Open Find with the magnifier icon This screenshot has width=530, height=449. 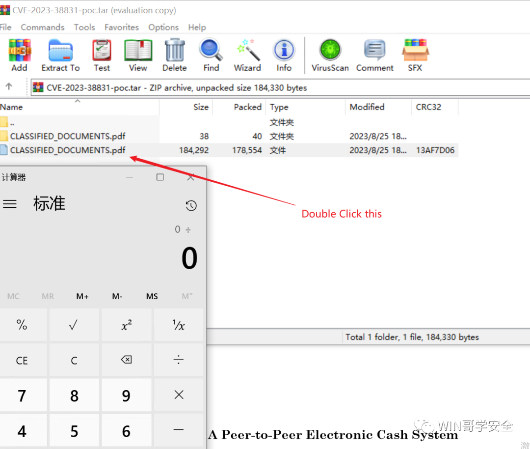click(211, 55)
